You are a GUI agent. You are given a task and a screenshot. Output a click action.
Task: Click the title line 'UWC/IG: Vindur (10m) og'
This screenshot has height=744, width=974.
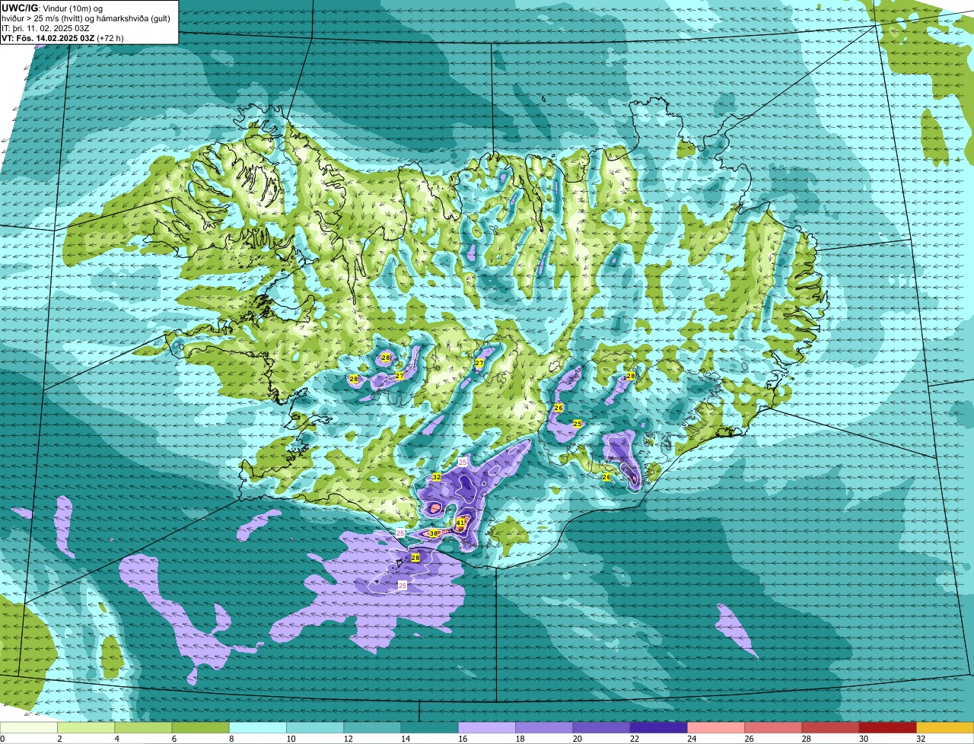[x=53, y=8]
